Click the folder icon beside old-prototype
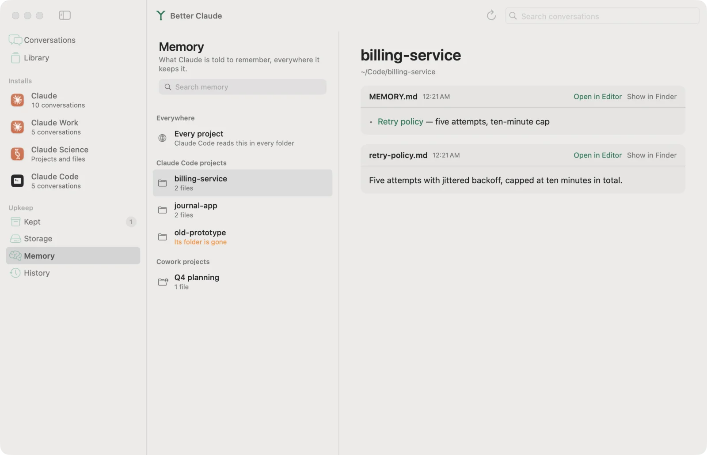 click(x=163, y=237)
